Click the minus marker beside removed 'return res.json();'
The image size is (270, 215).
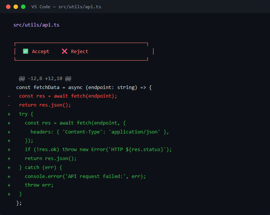point(9,105)
